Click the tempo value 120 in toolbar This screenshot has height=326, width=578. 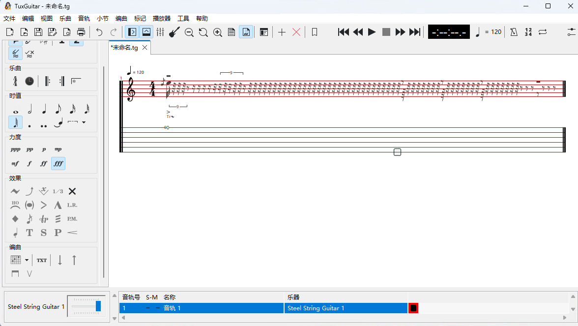tap(496, 32)
